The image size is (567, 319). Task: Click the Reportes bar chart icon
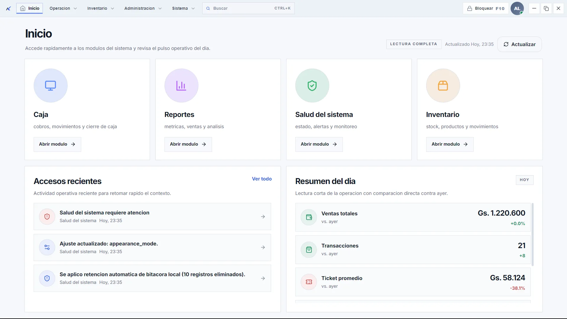tap(181, 86)
